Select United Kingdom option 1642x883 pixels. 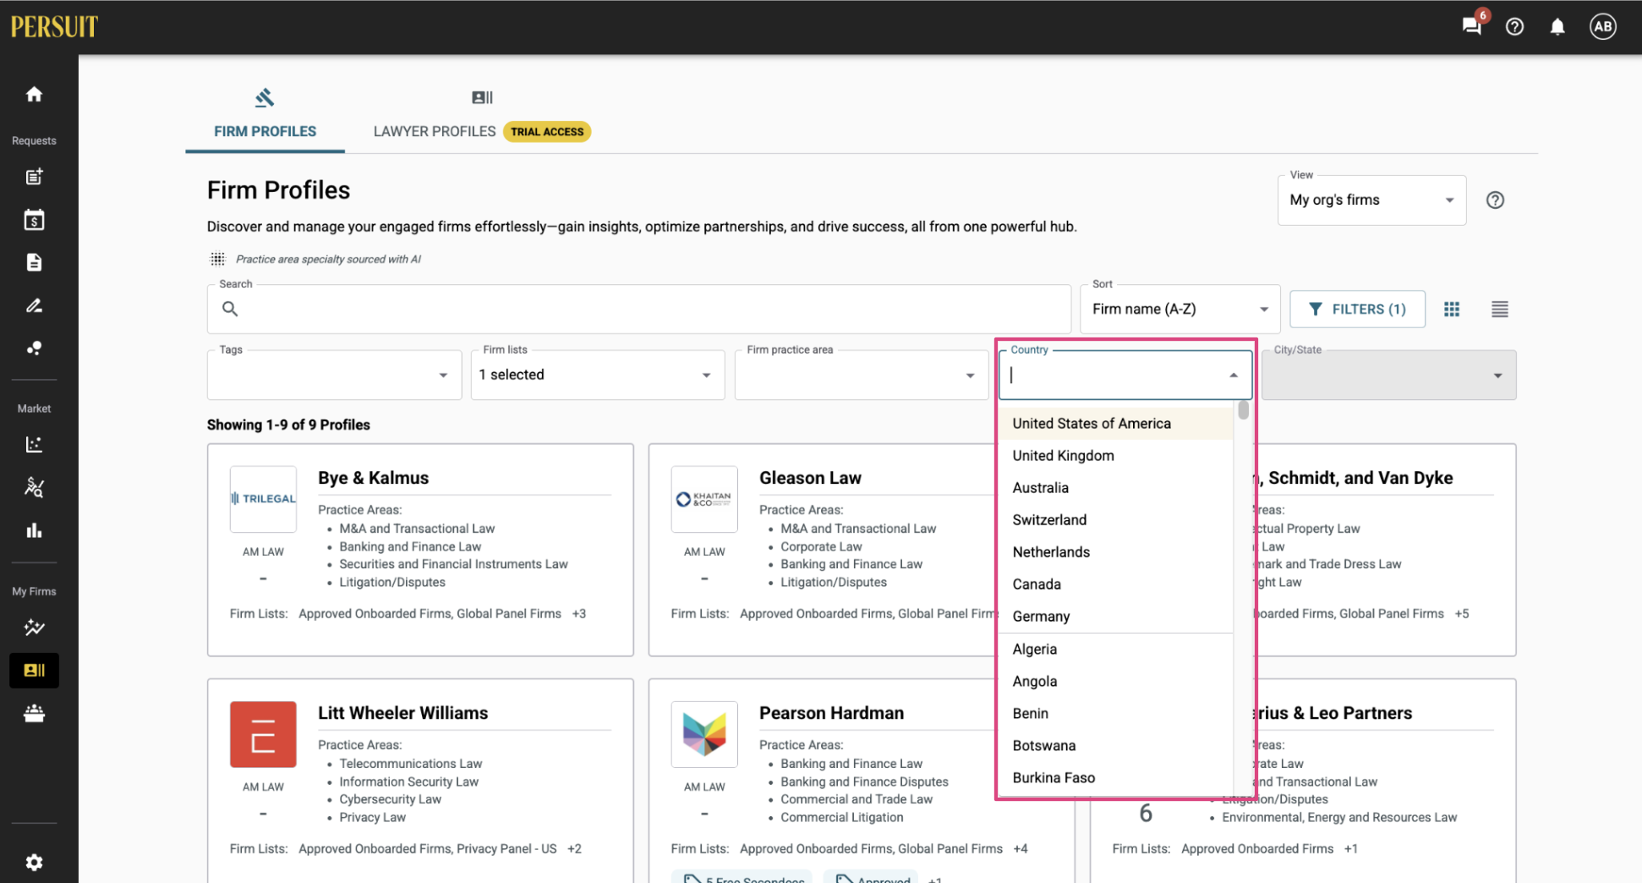[x=1115, y=456]
